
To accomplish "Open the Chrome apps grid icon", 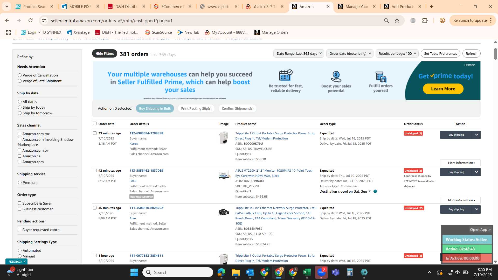I will pyautogui.click(x=8, y=32).
